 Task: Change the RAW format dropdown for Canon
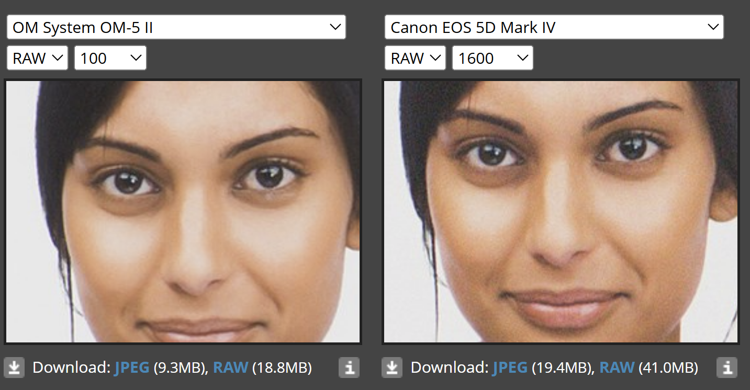[415, 58]
